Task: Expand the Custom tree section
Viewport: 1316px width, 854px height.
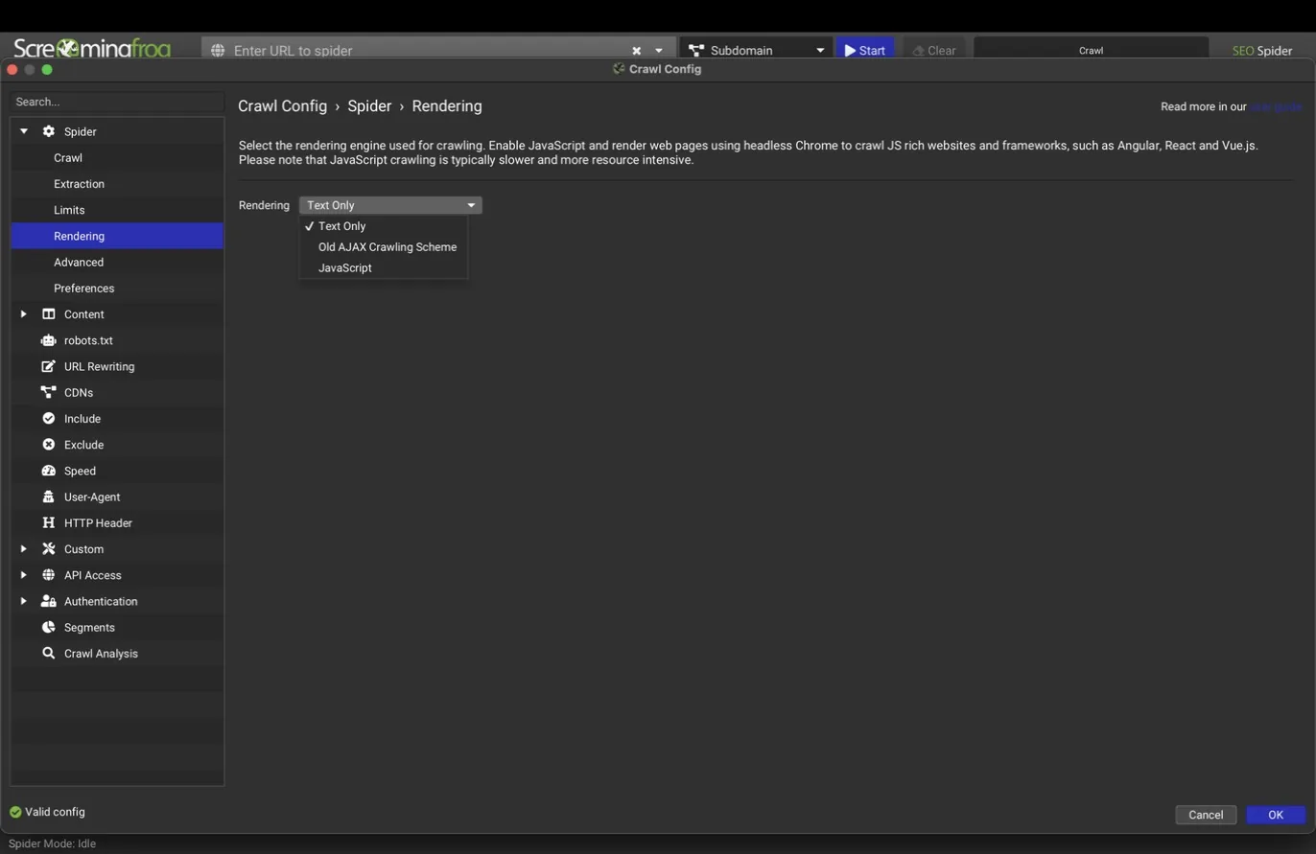Action: (x=24, y=549)
